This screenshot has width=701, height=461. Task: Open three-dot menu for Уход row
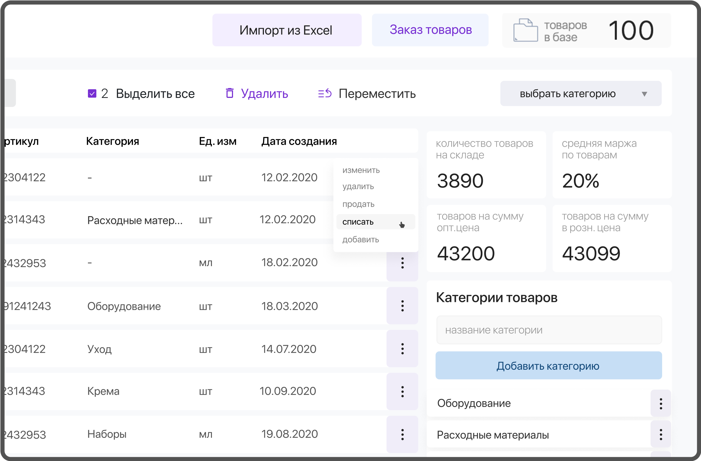402,349
